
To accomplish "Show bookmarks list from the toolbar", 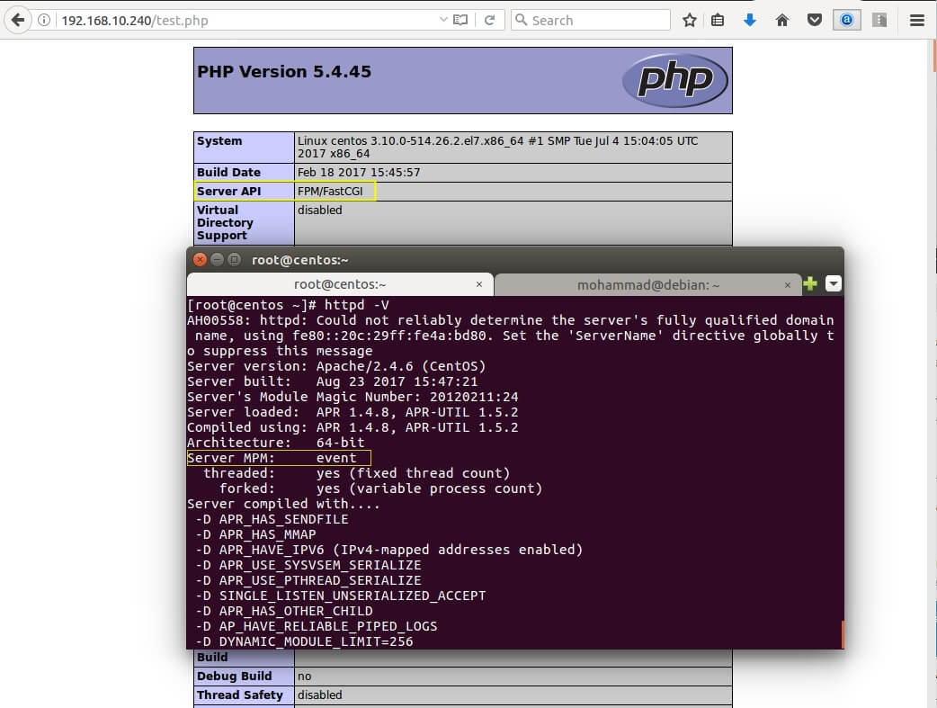I will 718,20.
